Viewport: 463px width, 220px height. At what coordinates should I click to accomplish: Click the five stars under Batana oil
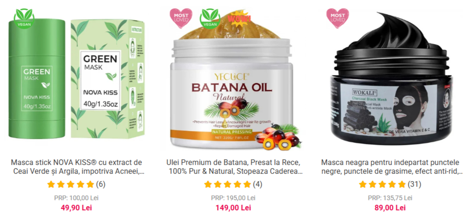(228, 184)
